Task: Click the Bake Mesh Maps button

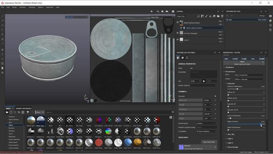Action: [209, 142]
